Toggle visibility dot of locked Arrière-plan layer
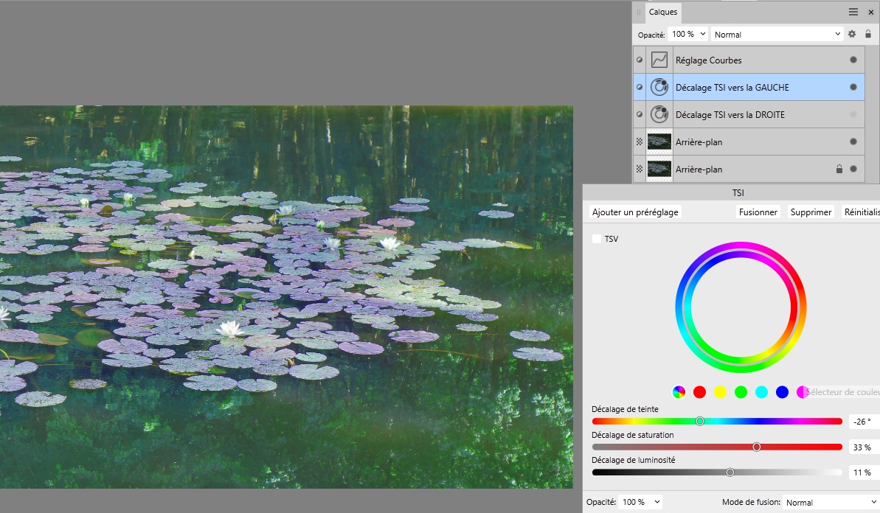Image resolution: width=880 pixels, height=513 pixels. (x=853, y=169)
